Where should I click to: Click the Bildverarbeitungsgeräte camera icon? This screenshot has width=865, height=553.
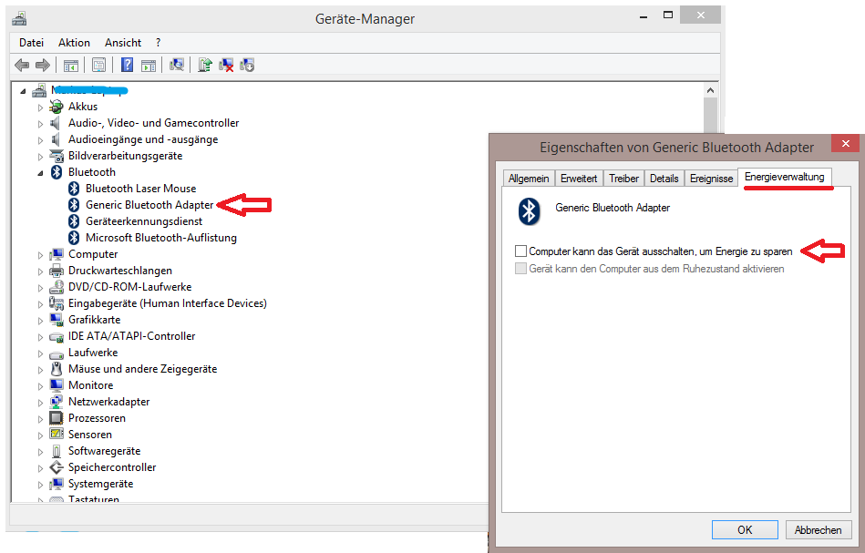[x=57, y=156]
